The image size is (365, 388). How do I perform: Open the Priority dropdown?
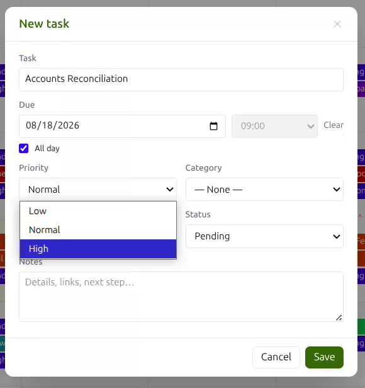pos(98,190)
